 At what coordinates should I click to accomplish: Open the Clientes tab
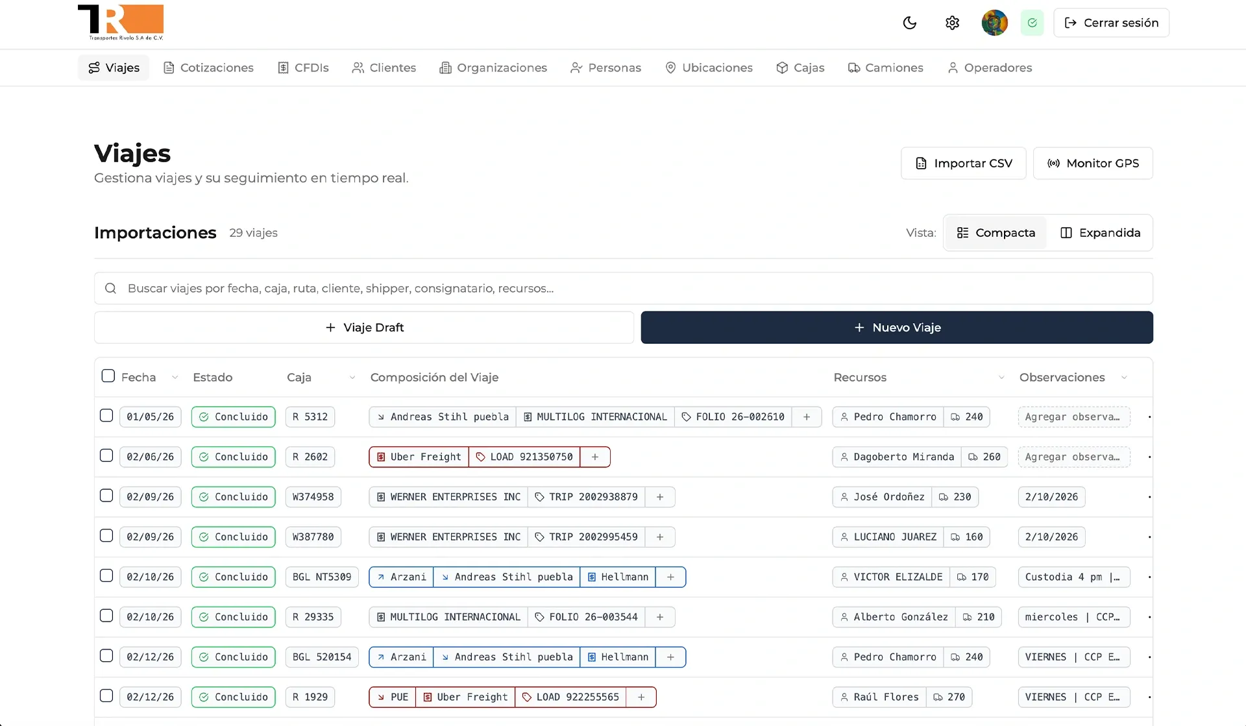[x=384, y=67]
